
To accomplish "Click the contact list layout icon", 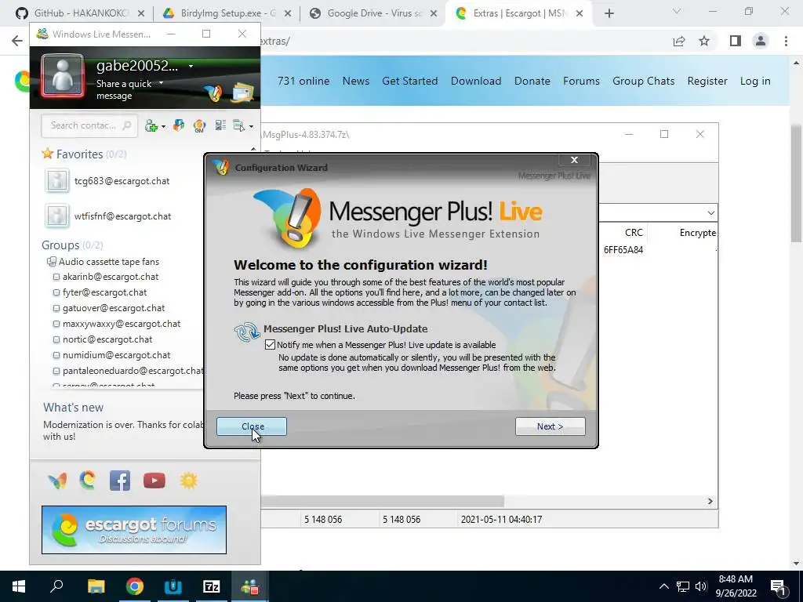I will tap(220, 125).
